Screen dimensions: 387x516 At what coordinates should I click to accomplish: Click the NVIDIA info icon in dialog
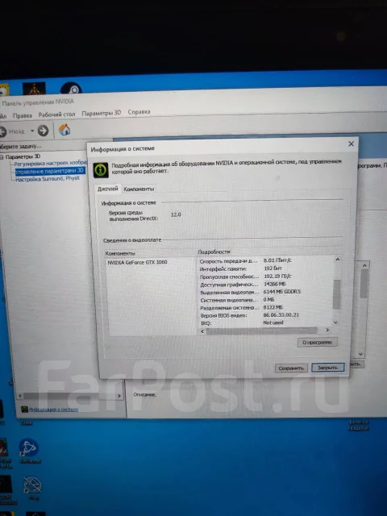[x=101, y=170]
